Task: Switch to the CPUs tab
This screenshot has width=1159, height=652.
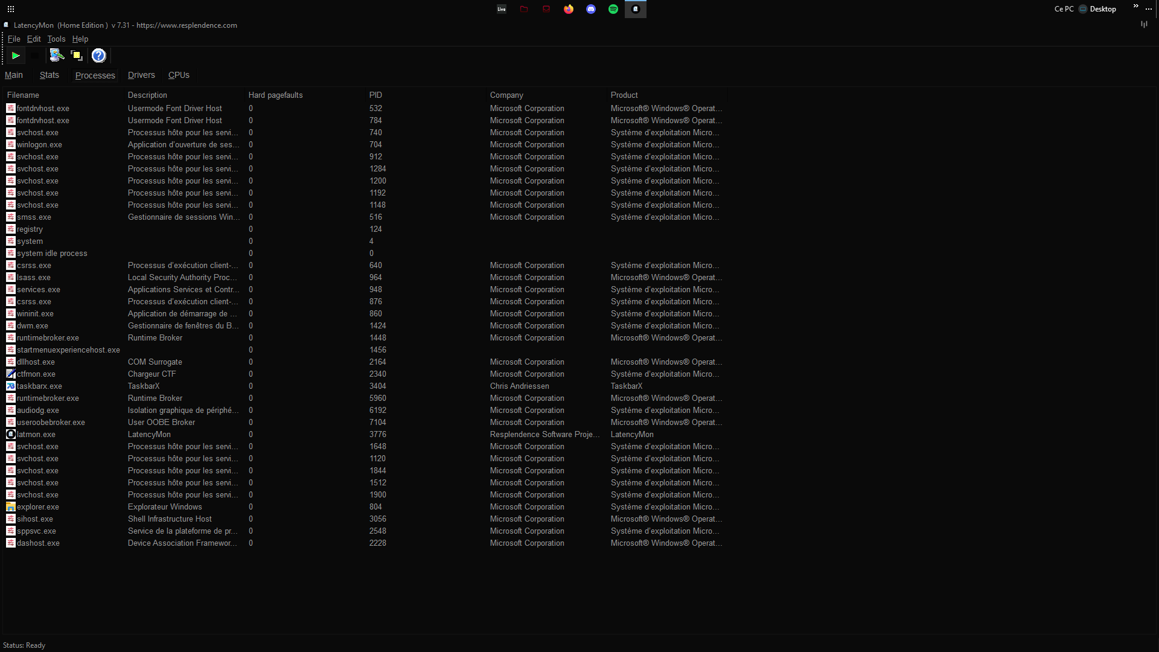Action: (179, 75)
